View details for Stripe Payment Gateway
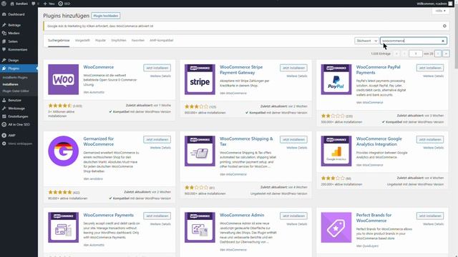The width and height of the screenshot is (458, 257). tap(297, 76)
